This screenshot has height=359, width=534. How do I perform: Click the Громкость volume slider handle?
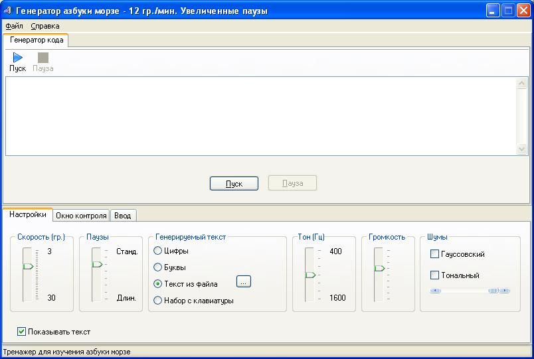[x=379, y=268]
